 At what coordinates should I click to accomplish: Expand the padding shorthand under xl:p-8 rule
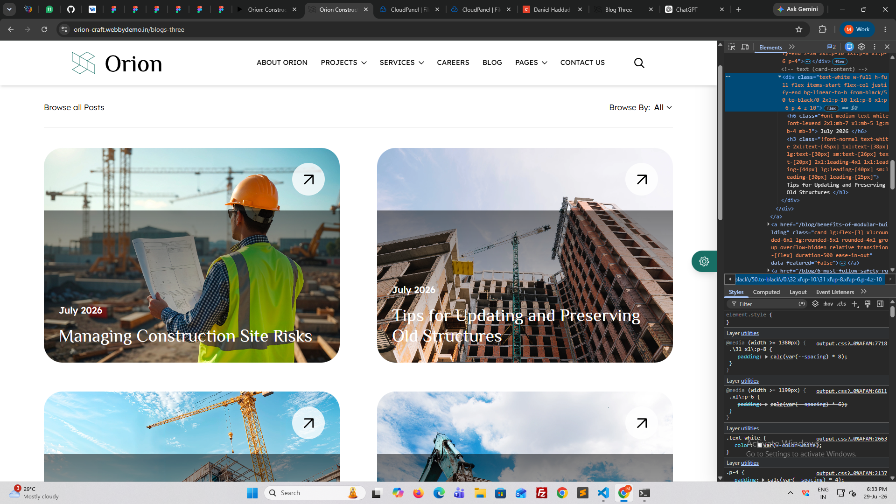click(766, 357)
